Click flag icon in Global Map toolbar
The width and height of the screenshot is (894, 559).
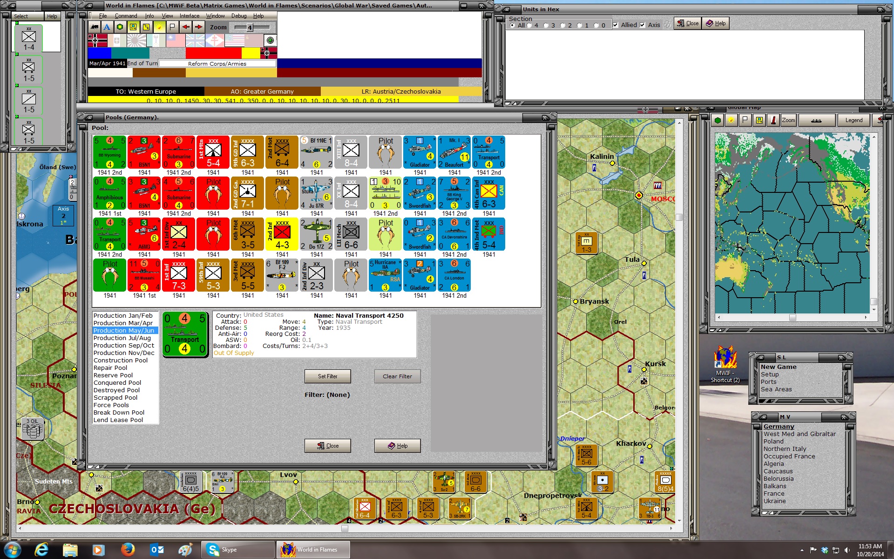click(x=745, y=120)
